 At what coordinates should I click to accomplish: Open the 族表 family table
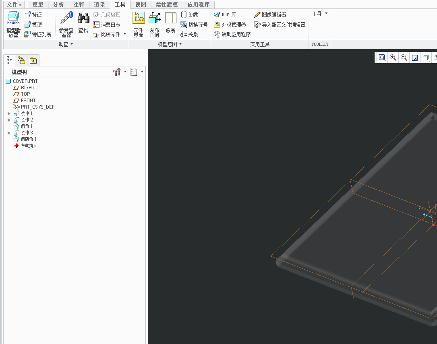pyautogui.click(x=170, y=23)
